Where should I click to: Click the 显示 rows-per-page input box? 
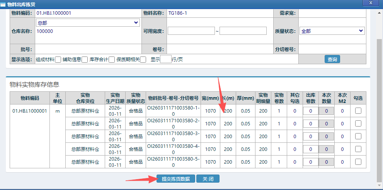[x=165, y=59]
